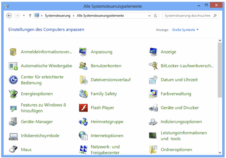Image resolution: width=226 pixels, height=158 pixels.
Task: Click Alle Systemsteuerungselemente breadcrumb
Action: [x=100, y=15]
